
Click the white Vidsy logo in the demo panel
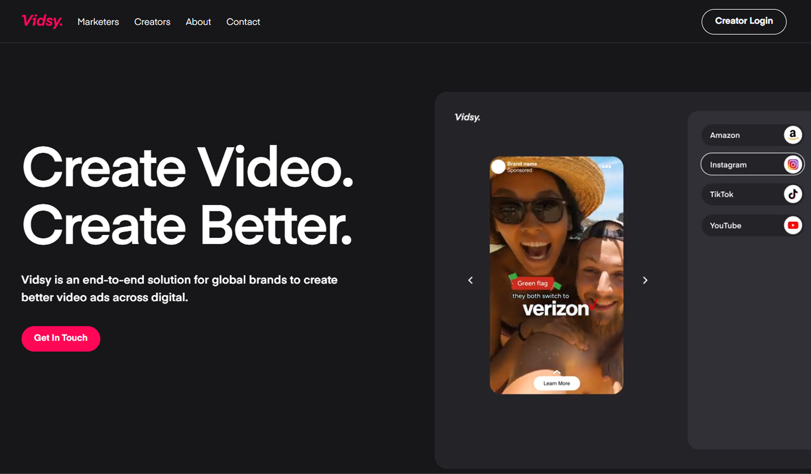pyautogui.click(x=467, y=117)
